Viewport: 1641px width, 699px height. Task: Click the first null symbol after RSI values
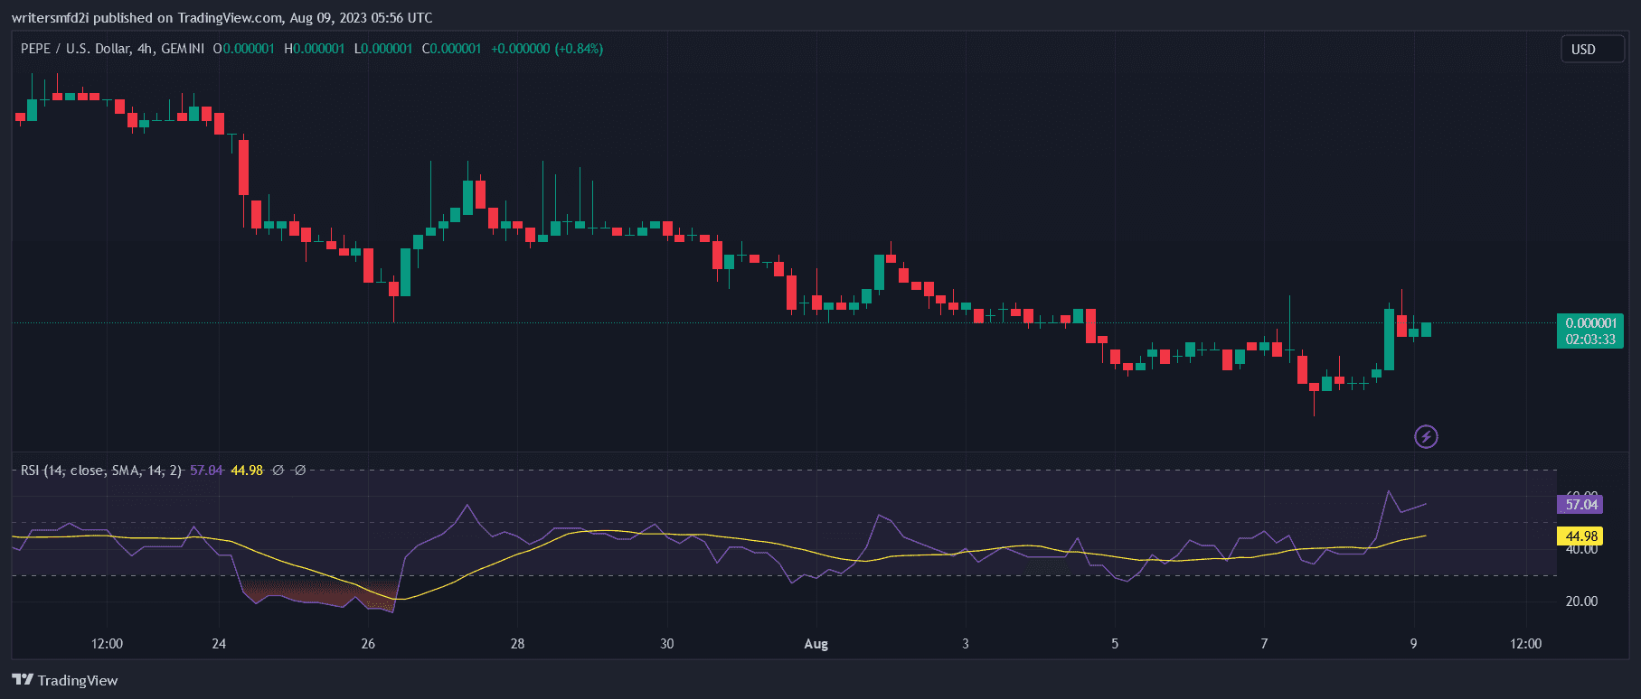[x=278, y=471]
